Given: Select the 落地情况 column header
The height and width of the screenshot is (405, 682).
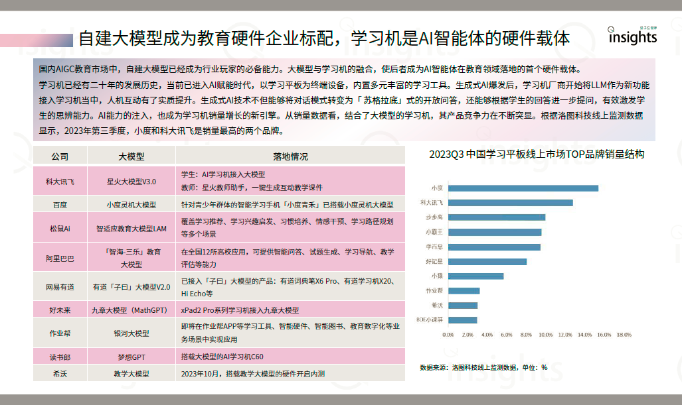Looking at the screenshot, I should [291, 156].
